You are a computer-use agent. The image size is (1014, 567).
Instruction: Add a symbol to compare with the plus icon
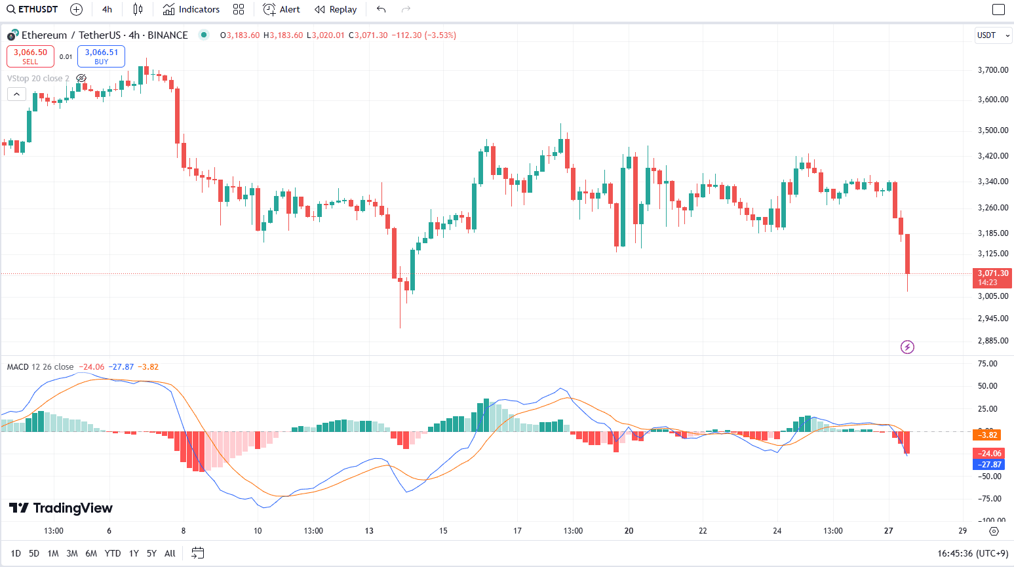(x=76, y=9)
